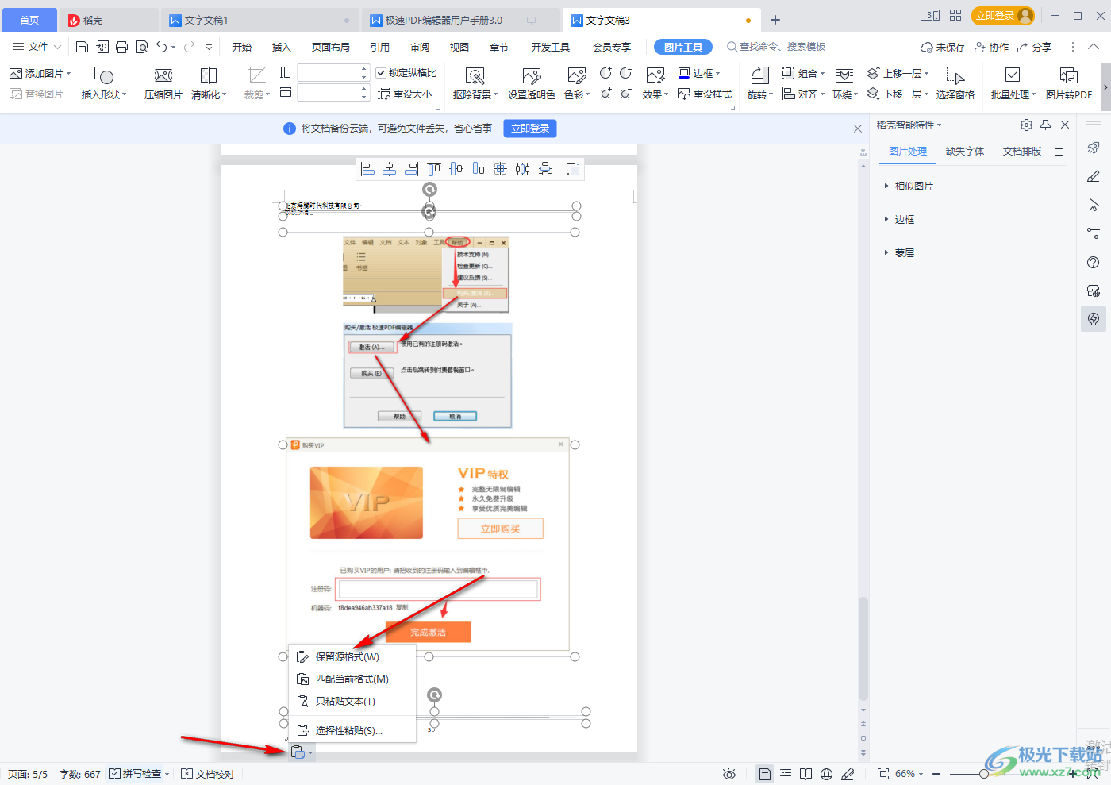Click 协作 collaborate button
This screenshot has height=785, width=1111.
[x=992, y=47]
